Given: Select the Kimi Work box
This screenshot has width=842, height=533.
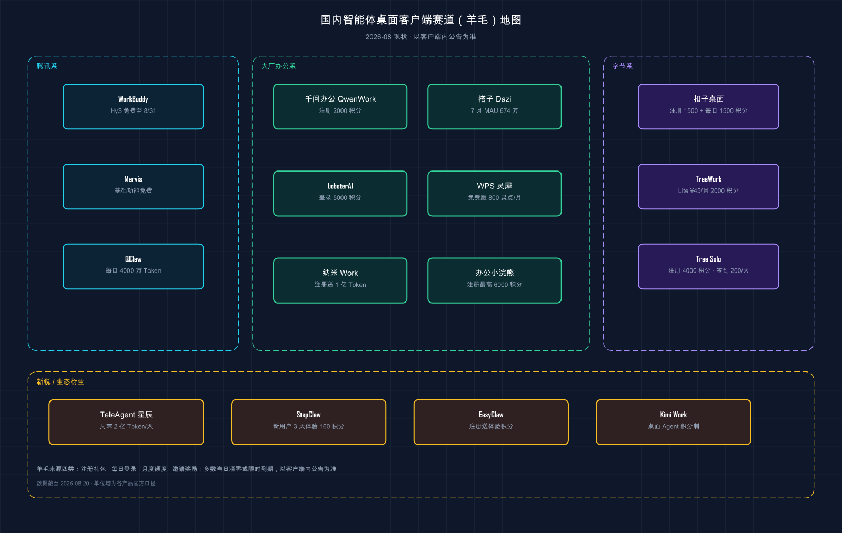Looking at the screenshot, I should click(x=674, y=422).
